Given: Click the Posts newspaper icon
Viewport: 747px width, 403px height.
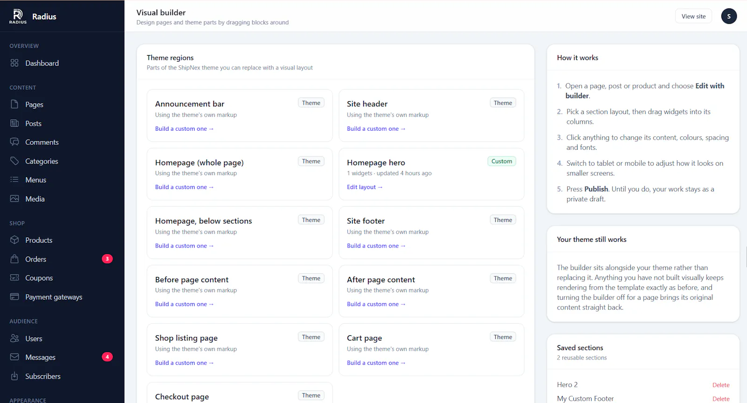Looking at the screenshot, I should [x=14, y=123].
